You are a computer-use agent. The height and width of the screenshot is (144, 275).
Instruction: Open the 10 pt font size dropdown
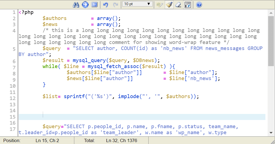click(137, 4)
